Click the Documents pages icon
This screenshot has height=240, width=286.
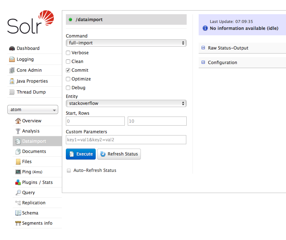click(18, 152)
